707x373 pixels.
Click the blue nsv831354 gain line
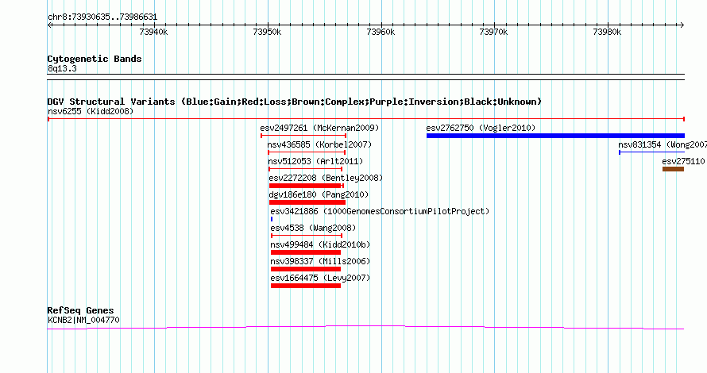tap(652, 152)
